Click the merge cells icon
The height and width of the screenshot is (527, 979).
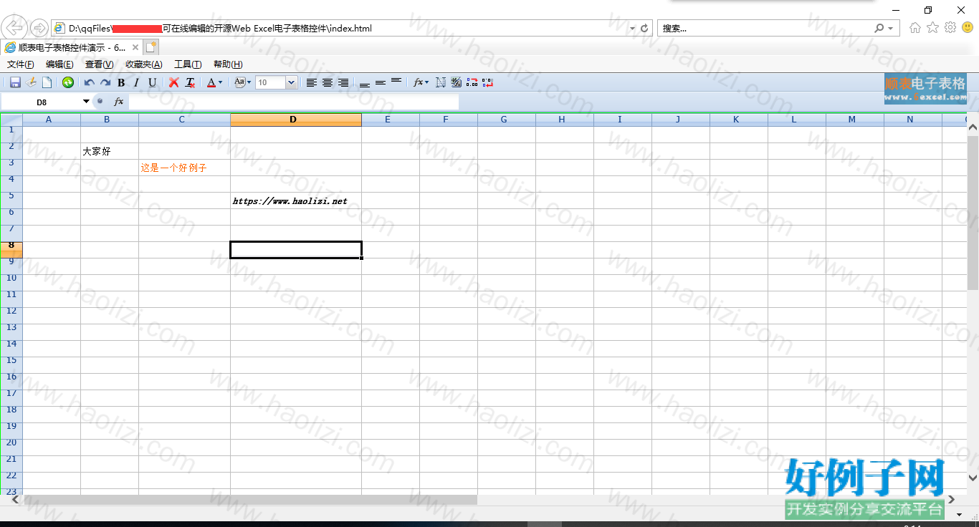tap(472, 82)
